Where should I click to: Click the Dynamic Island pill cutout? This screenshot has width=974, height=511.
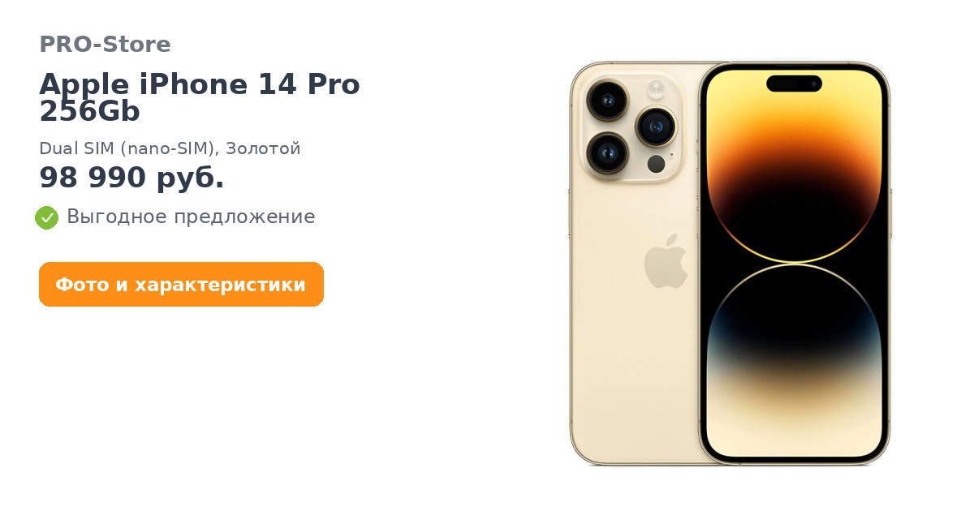click(794, 83)
